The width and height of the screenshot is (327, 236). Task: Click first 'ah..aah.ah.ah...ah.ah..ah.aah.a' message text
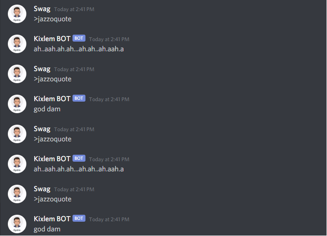(79, 49)
